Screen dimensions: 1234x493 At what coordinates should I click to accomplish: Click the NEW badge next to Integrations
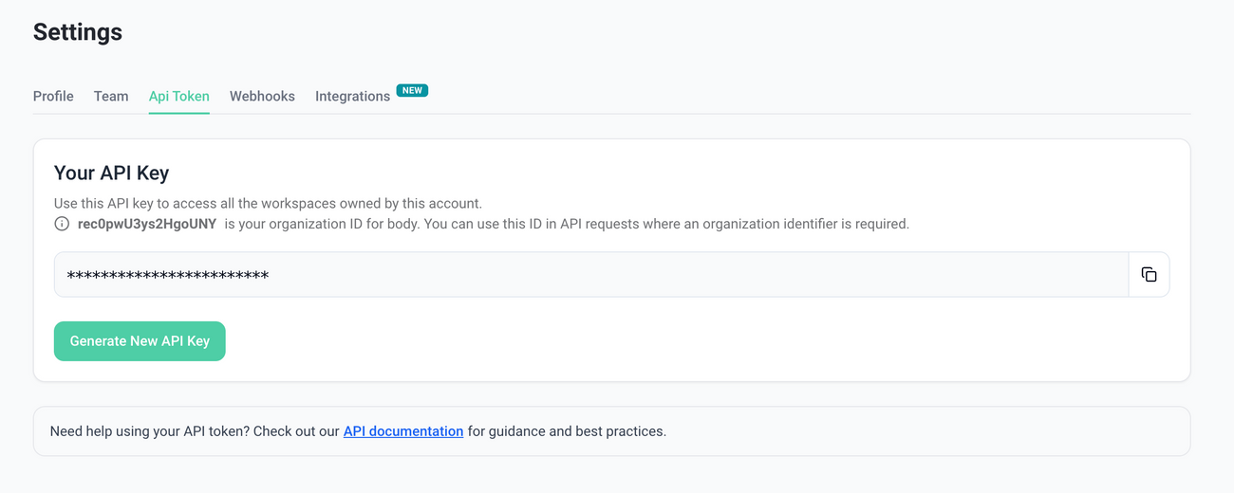pos(412,91)
